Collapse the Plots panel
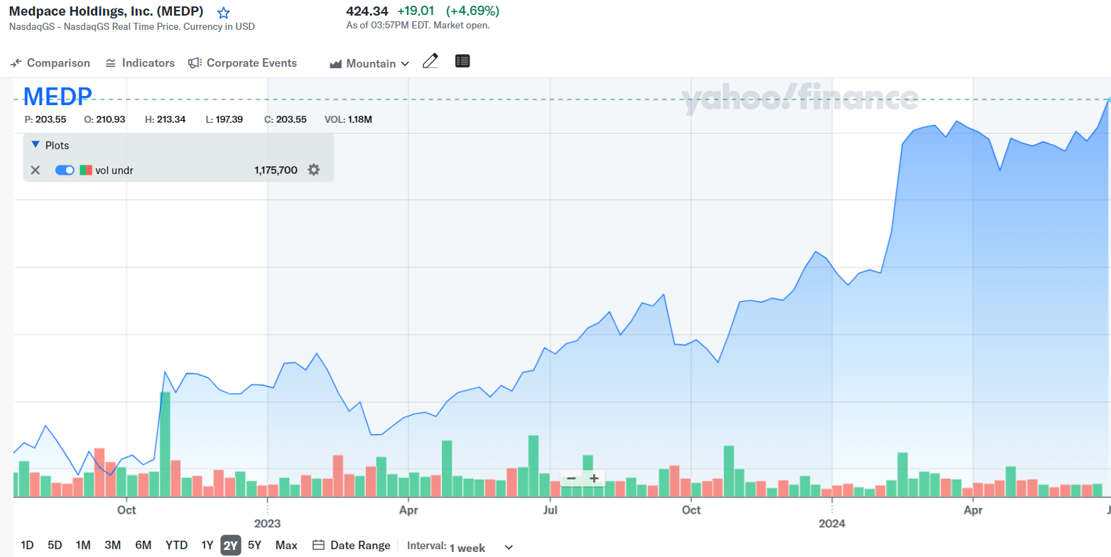 click(36, 145)
